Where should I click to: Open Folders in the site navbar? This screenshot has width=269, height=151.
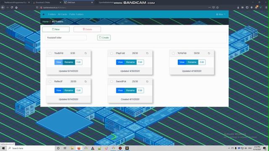tap(52, 14)
